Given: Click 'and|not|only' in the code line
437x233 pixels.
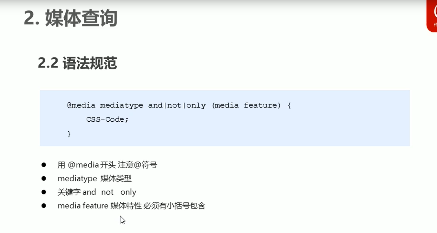Looking at the screenshot, I should pyautogui.click(x=177, y=106).
